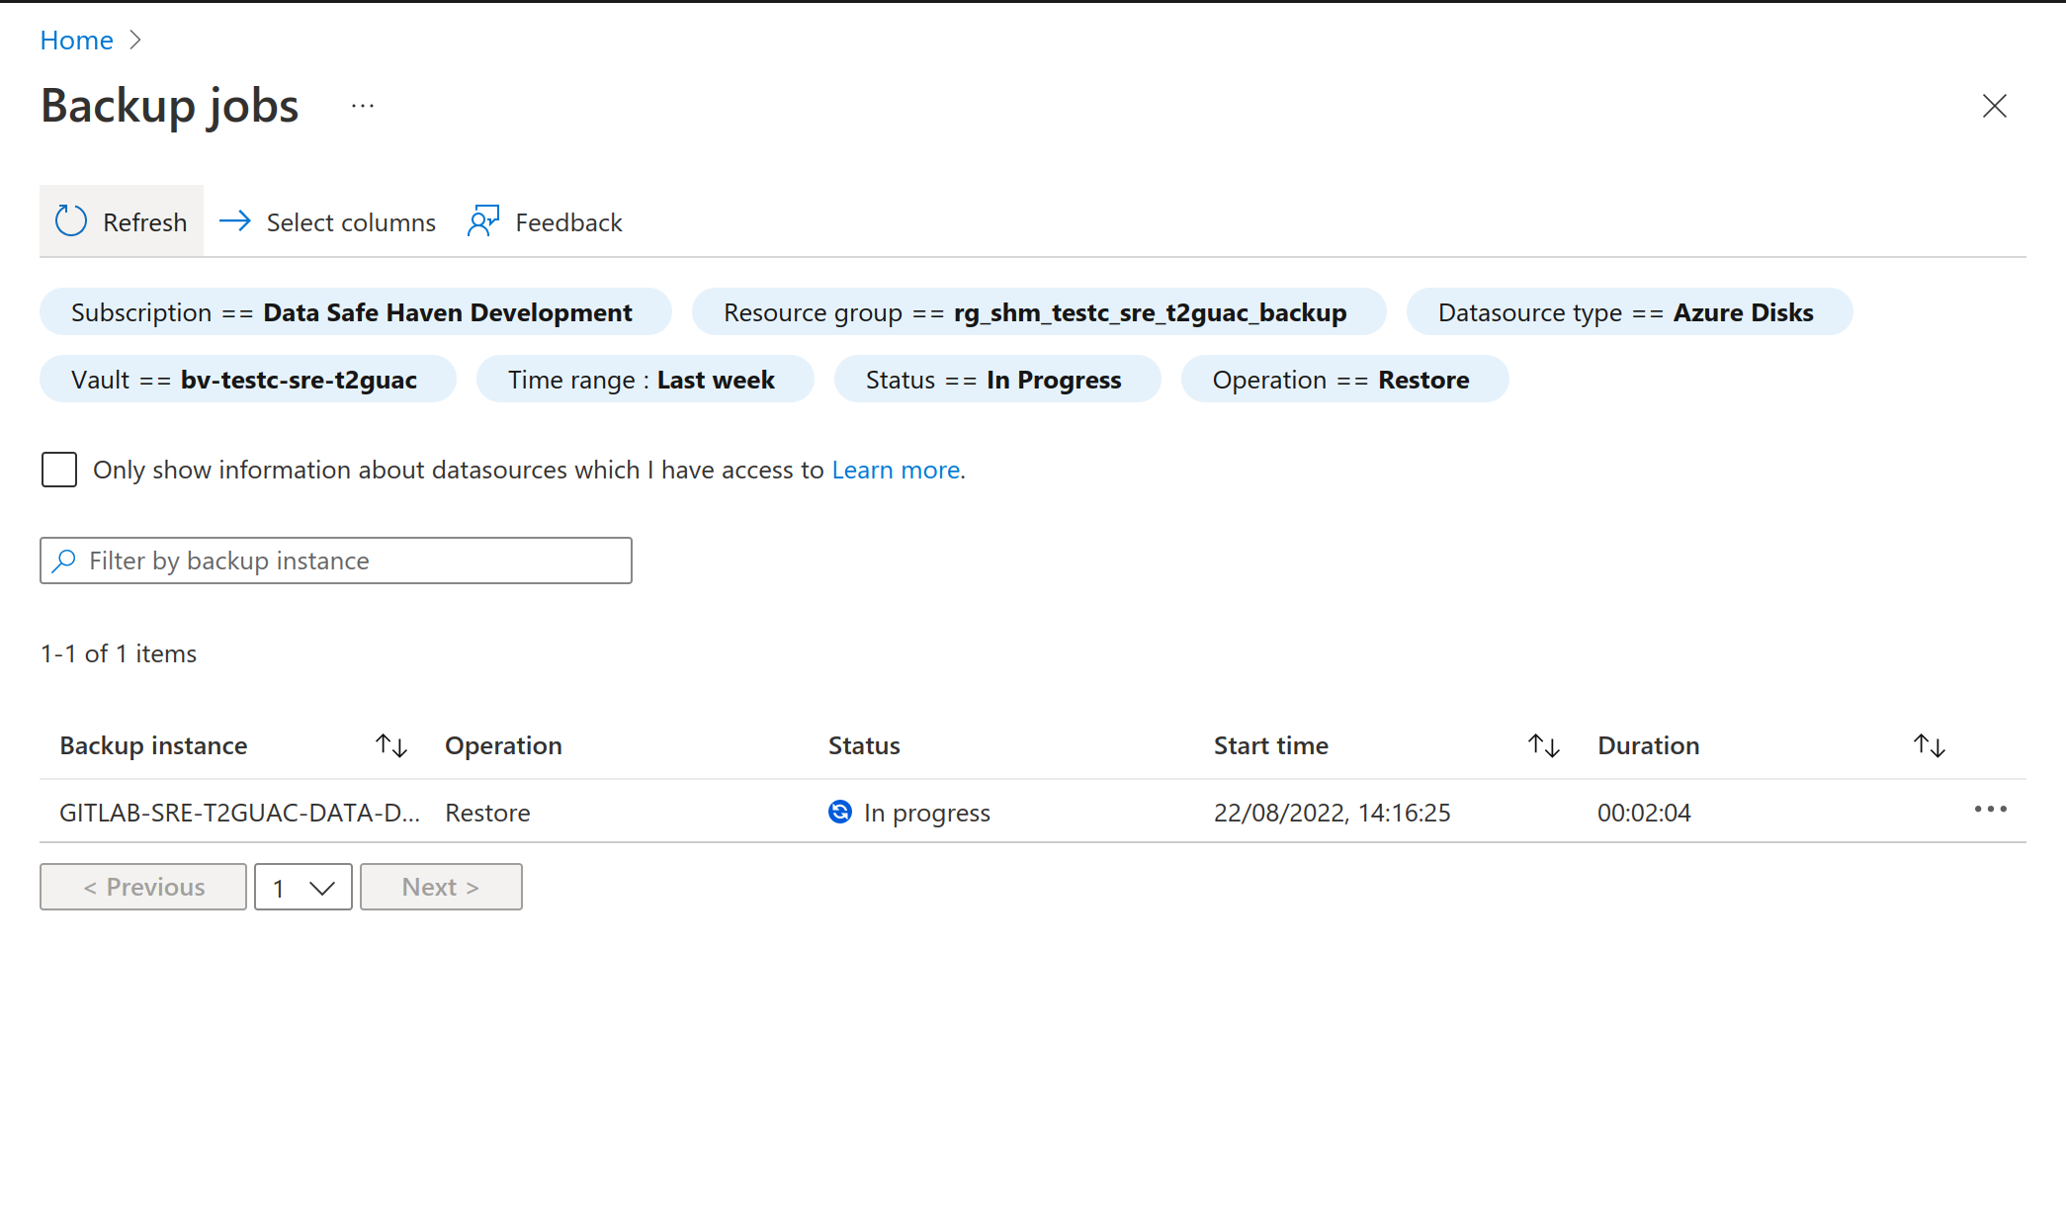
Task: Open row context menu ellipsis
Action: (x=1990, y=810)
